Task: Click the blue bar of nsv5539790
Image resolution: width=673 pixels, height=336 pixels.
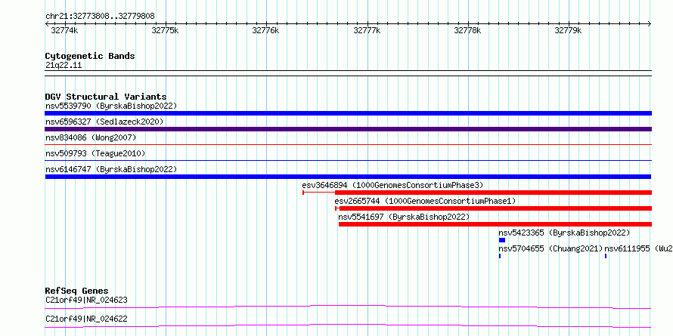Action: tap(348, 113)
